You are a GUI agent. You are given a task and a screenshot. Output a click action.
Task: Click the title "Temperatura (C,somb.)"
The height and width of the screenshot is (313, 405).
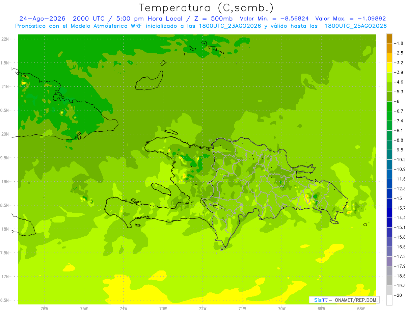click(x=206, y=7)
